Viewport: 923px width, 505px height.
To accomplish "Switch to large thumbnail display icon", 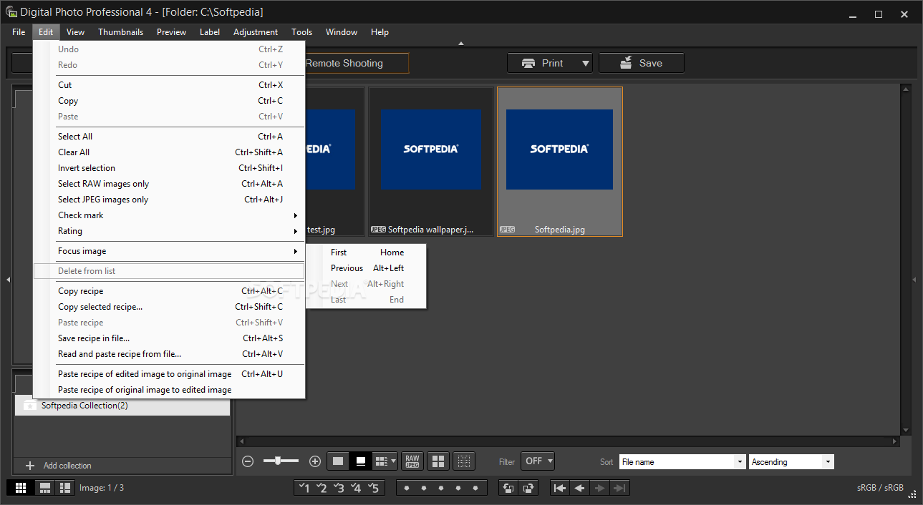I will (x=338, y=461).
